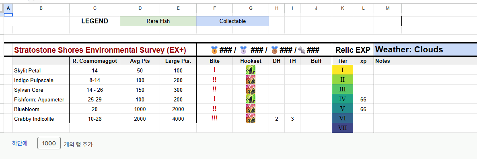Viewport: 477px width, 159px height.
Task: Click the Hookset heading cell
Action: coord(251,61)
